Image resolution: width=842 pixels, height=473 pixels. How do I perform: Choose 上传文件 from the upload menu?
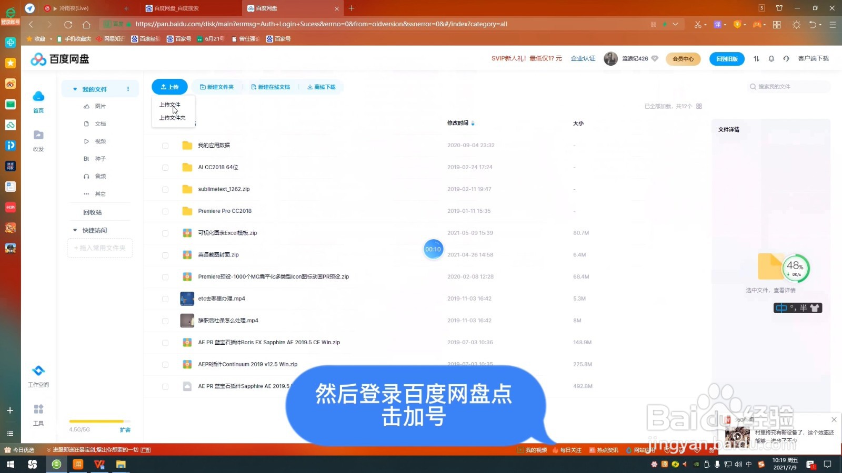coord(169,105)
